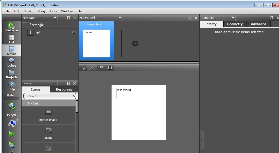The height and width of the screenshot is (153, 279).
Task: Select Hello World text on canvas
Action: pos(124,90)
